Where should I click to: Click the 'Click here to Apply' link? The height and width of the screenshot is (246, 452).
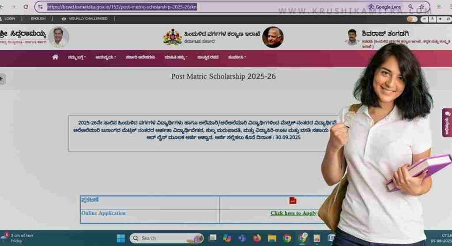click(294, 213)
